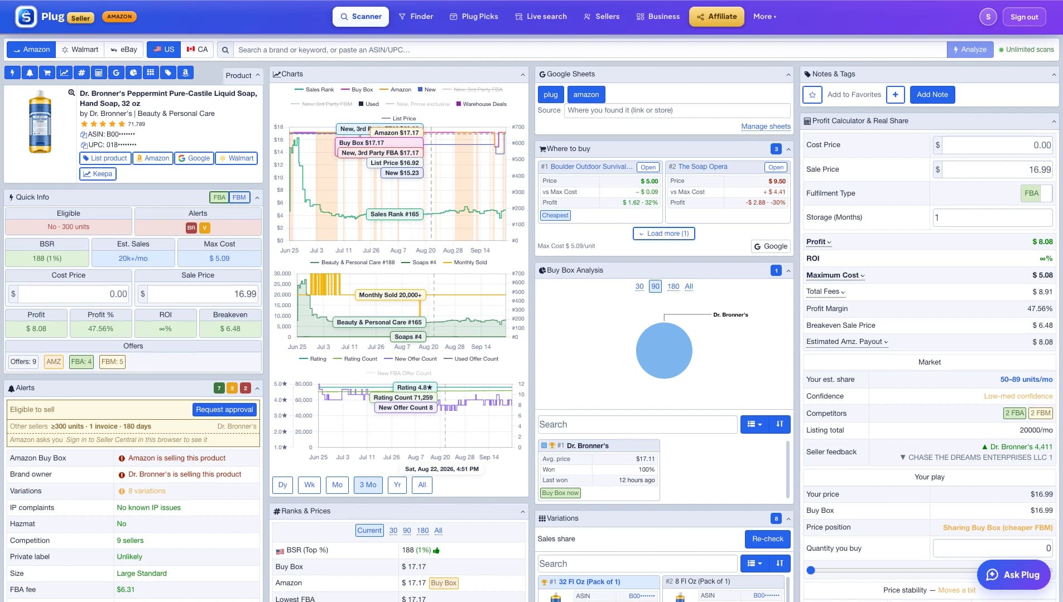1063x602 pixels.
Task: Click the bell alerts toolbar icon
Action: click(30, 72)
